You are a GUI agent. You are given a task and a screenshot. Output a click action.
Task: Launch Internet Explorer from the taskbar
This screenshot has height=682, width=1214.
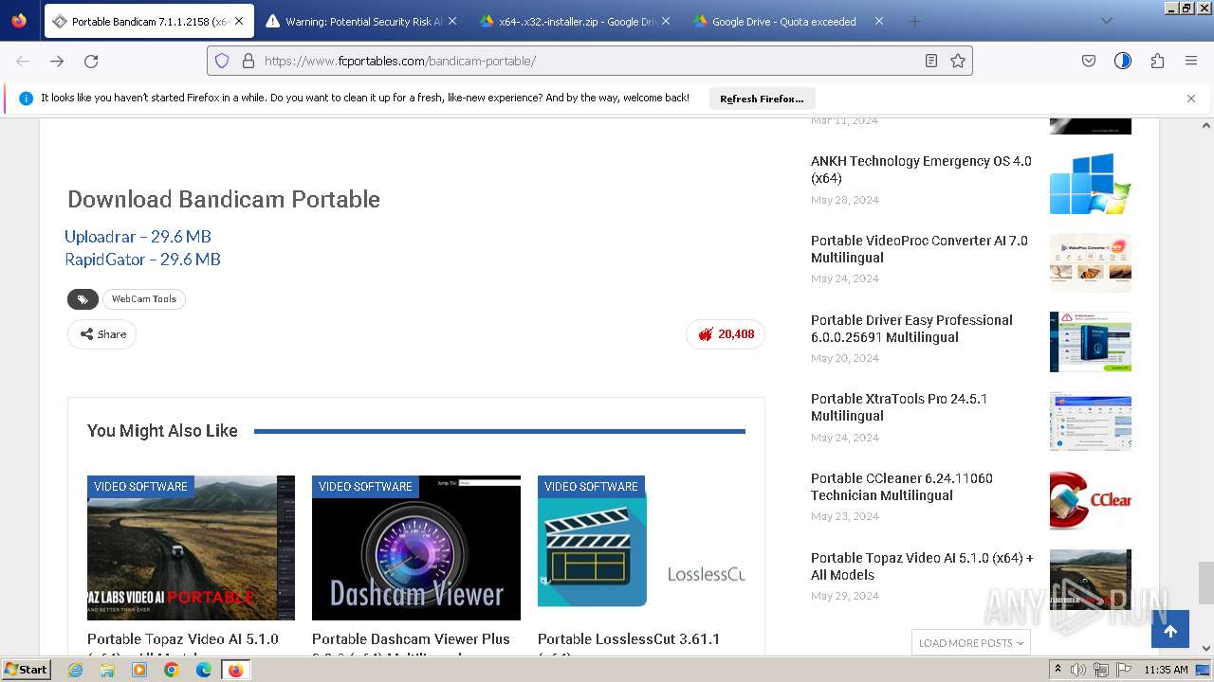(x=75, y=670)
